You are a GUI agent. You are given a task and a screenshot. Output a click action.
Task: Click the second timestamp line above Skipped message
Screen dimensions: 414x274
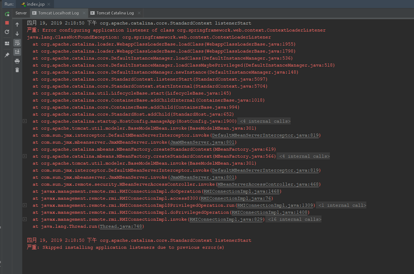tap(139, 240)
